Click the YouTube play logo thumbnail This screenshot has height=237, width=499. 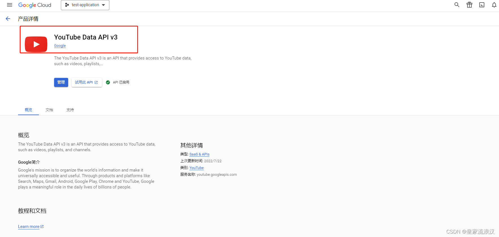pos(36,44)
